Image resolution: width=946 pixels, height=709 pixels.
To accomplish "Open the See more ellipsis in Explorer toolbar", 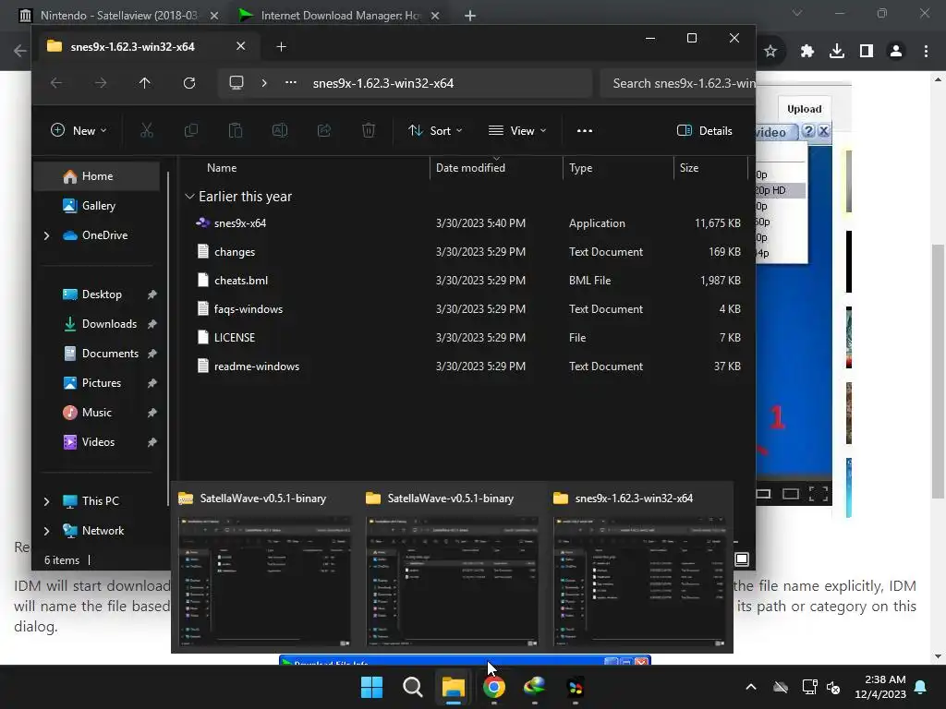I will (585, 130).
